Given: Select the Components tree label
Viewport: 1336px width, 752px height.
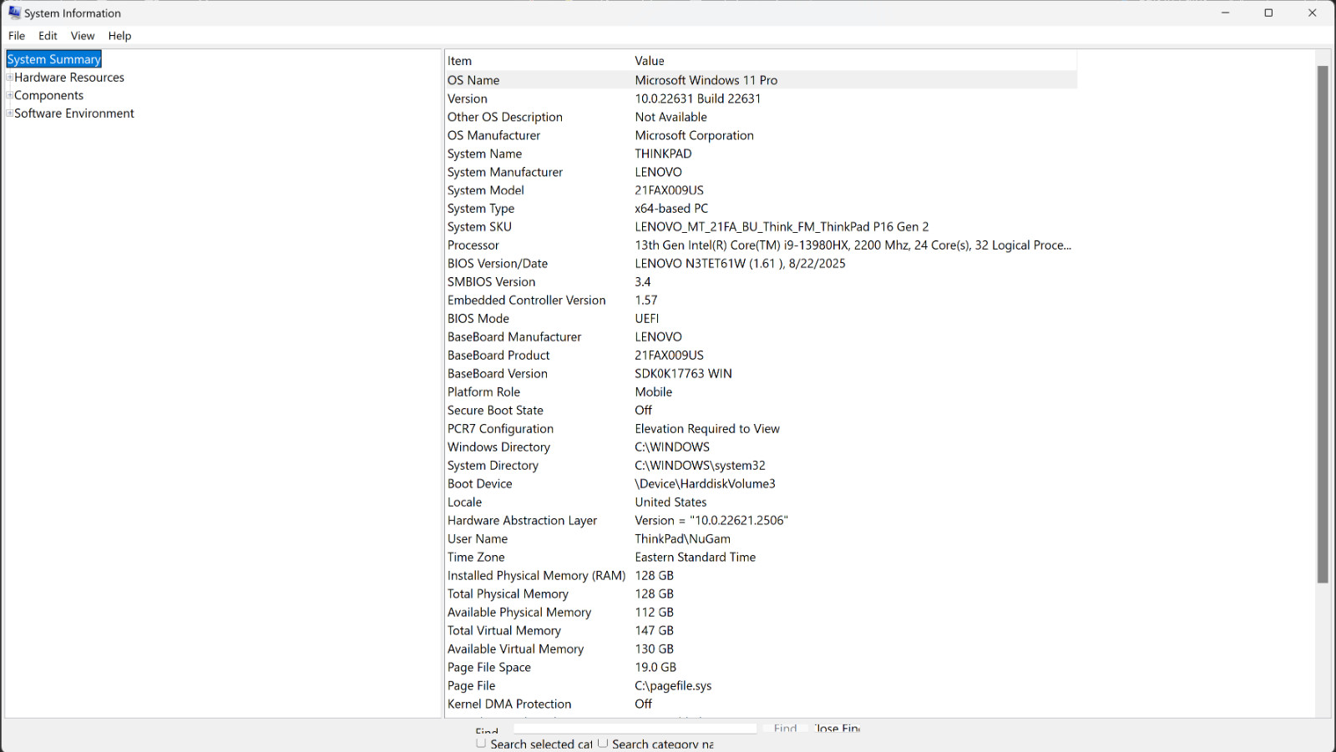Looking at the screenshot, I should click(48, 96).
